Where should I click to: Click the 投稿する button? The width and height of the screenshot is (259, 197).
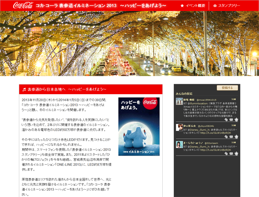coord(227,88)
